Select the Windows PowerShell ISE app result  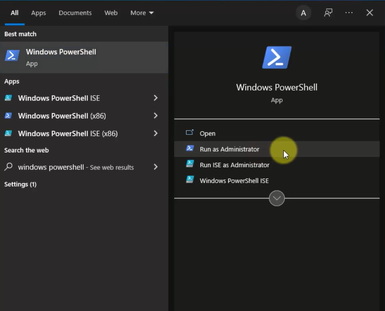click(x=84, y=98)
